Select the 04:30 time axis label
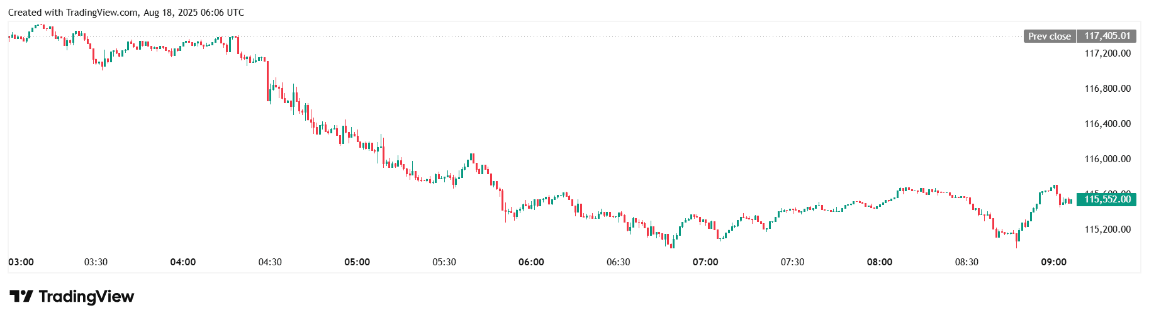 270,262
